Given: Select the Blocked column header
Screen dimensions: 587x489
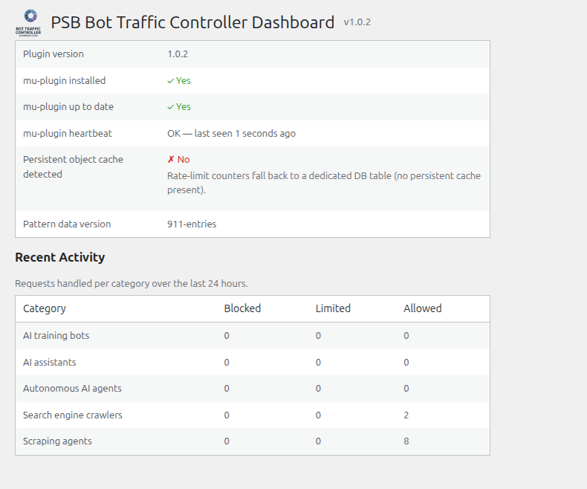Looking at the screenshot, I should click(x=242, y=308).
